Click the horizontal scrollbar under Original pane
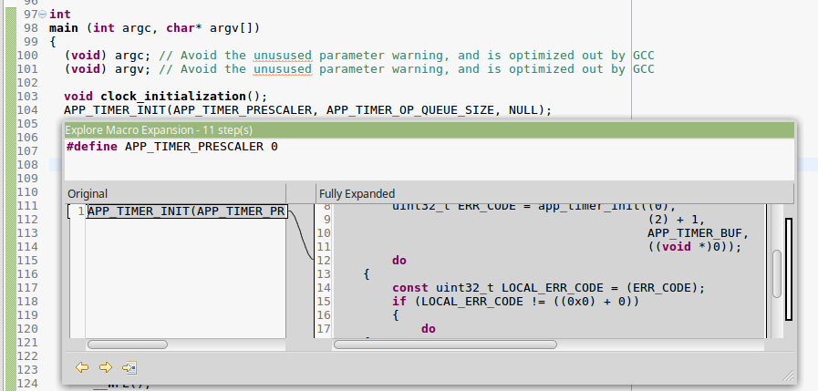 pos(128,345)
